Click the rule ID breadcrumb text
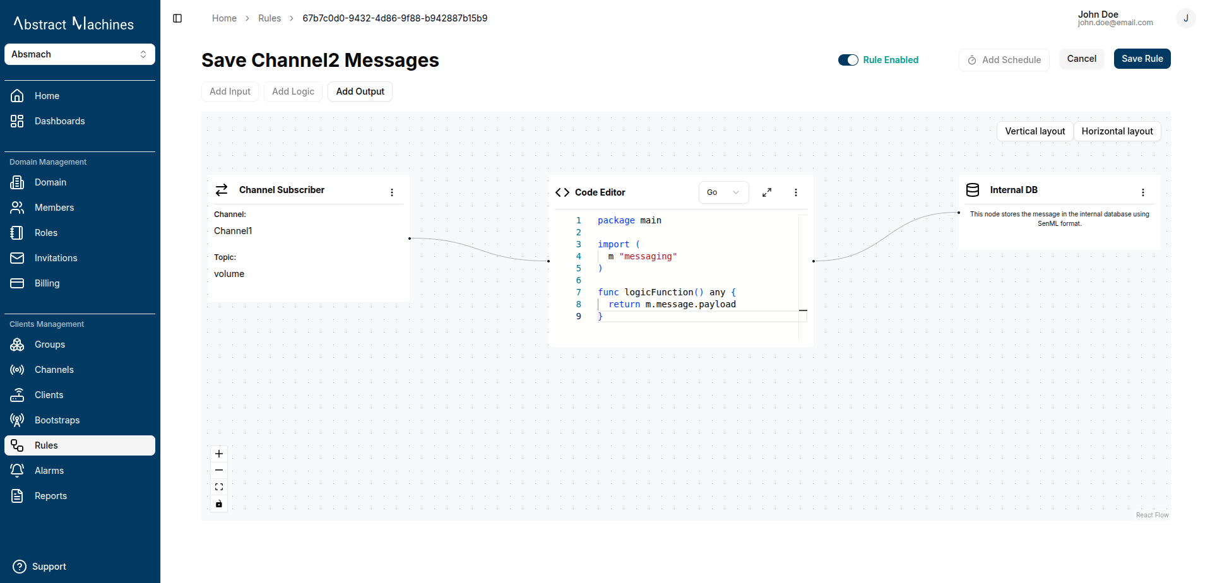 [x=394, y=18]
